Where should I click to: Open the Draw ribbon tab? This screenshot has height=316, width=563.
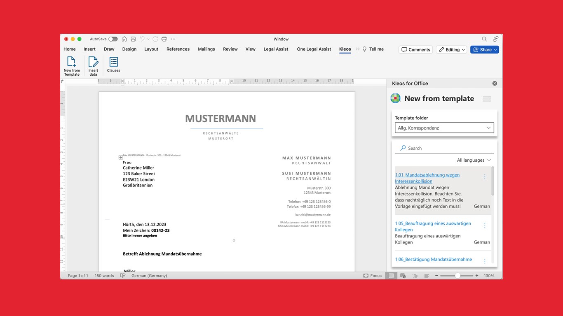tap(109, 49)
